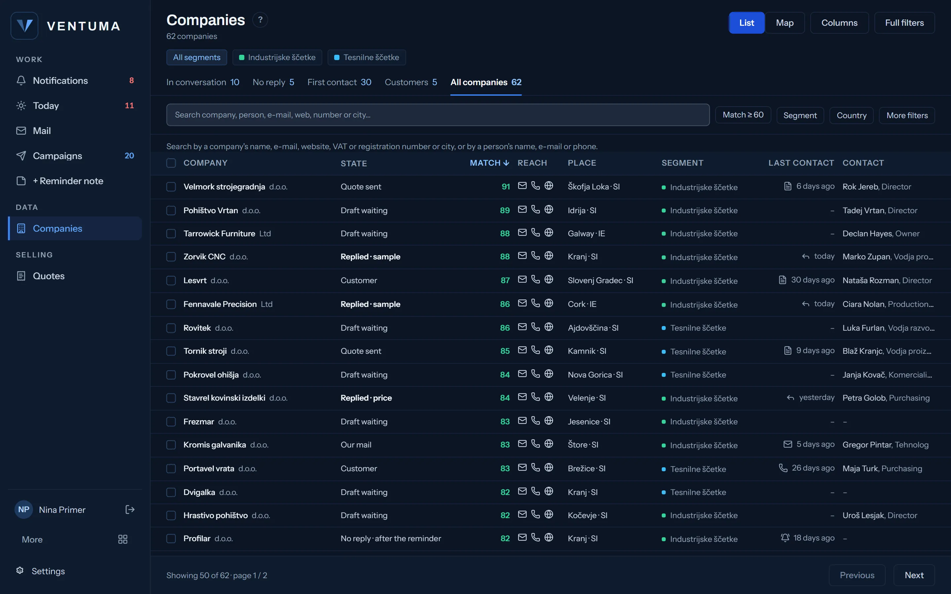
Task: Expand More filters
Action: coord(907,115)
